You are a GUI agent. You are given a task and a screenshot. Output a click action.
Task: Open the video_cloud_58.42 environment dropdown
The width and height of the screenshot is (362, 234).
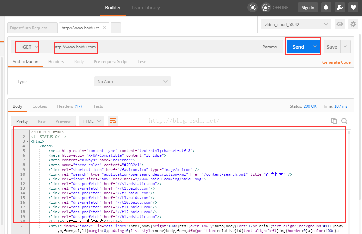296,24
